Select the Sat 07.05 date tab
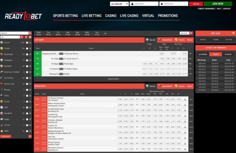This screenshot has width=236, height=153. click(68, 33)
